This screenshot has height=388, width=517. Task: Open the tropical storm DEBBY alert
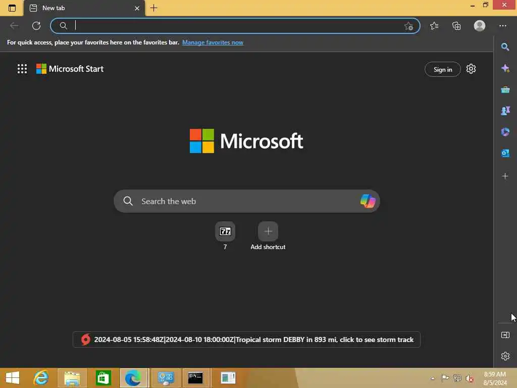[x=246, y=339]
